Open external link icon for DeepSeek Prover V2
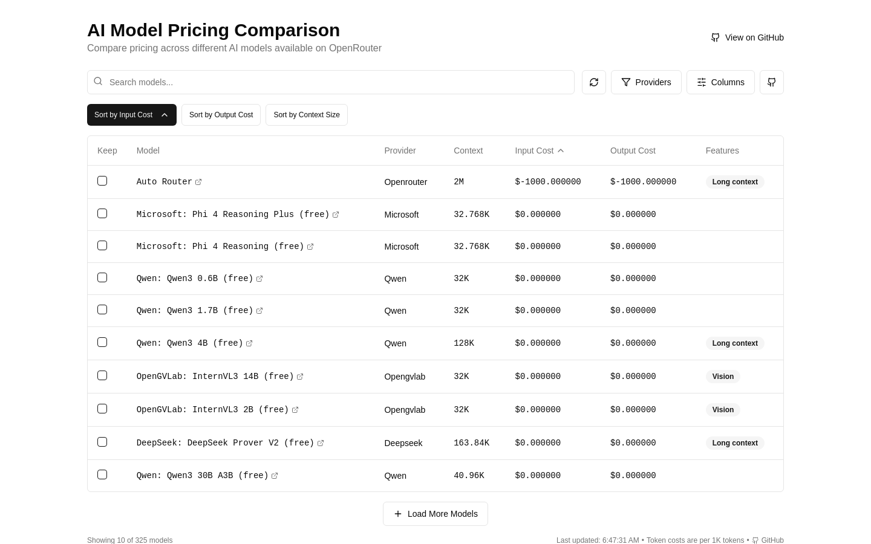The image size is (871, 544). click(321, 443)
